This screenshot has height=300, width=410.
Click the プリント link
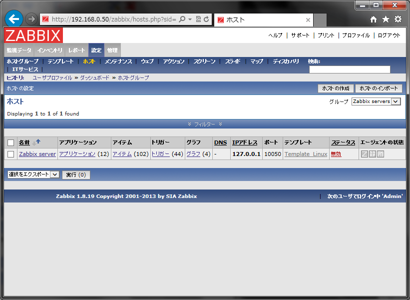pos(326,35)
